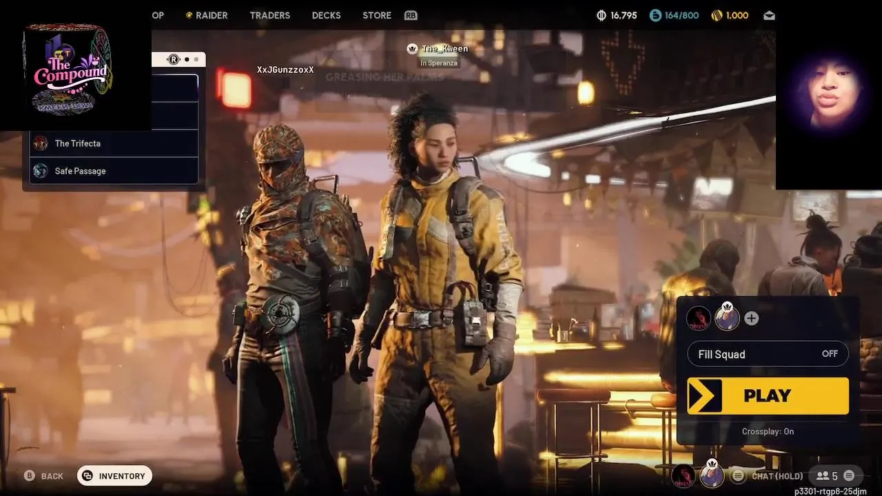Click the coin currency icon beside 16,795
The image size is (882, 496).
tap(602, 15)
